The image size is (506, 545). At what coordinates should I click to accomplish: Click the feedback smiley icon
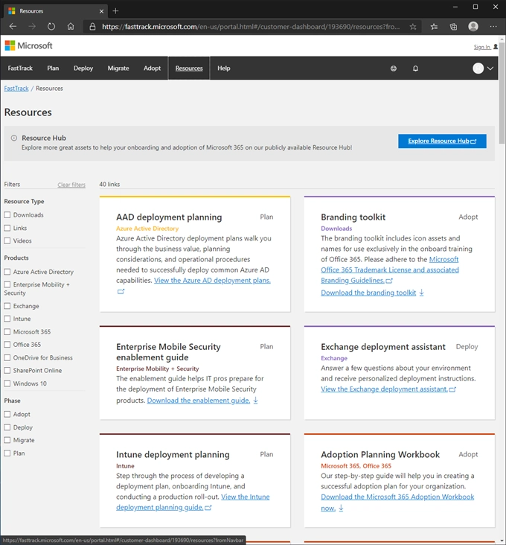(x=394, y=68)
